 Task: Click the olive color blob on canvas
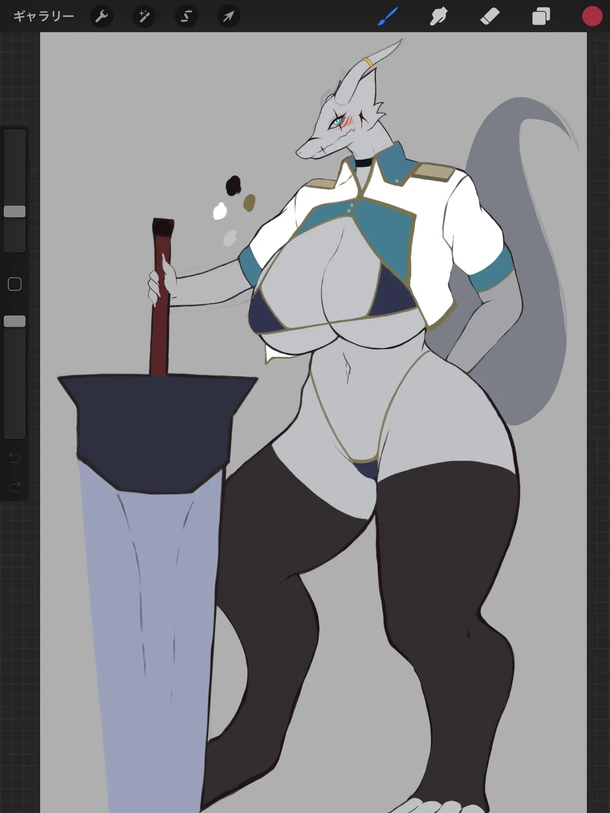click(x=249, y=202)
